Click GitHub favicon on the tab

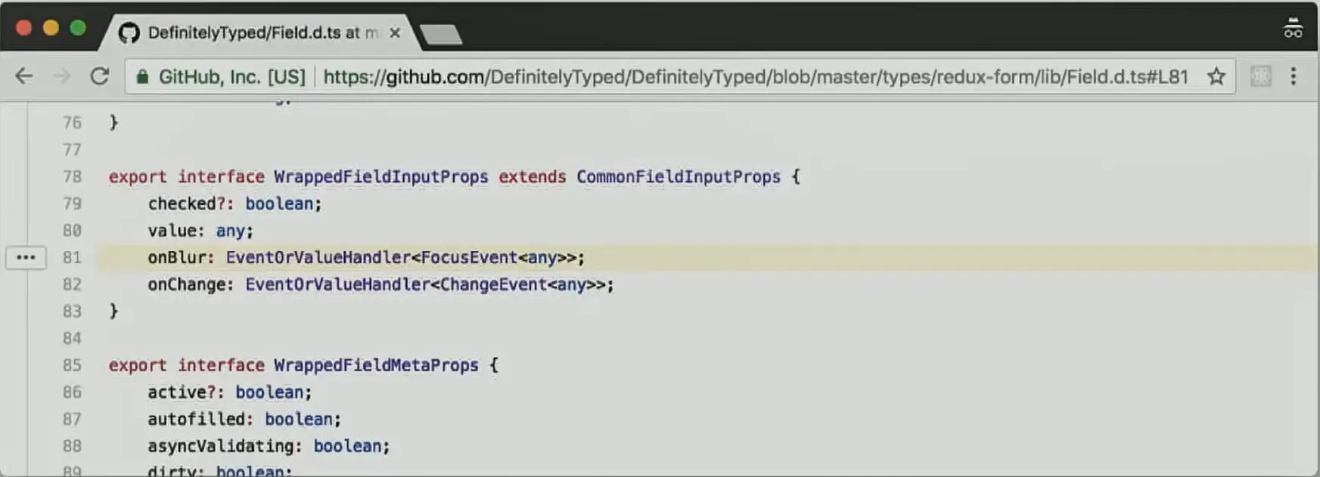[x=129, y=33]
